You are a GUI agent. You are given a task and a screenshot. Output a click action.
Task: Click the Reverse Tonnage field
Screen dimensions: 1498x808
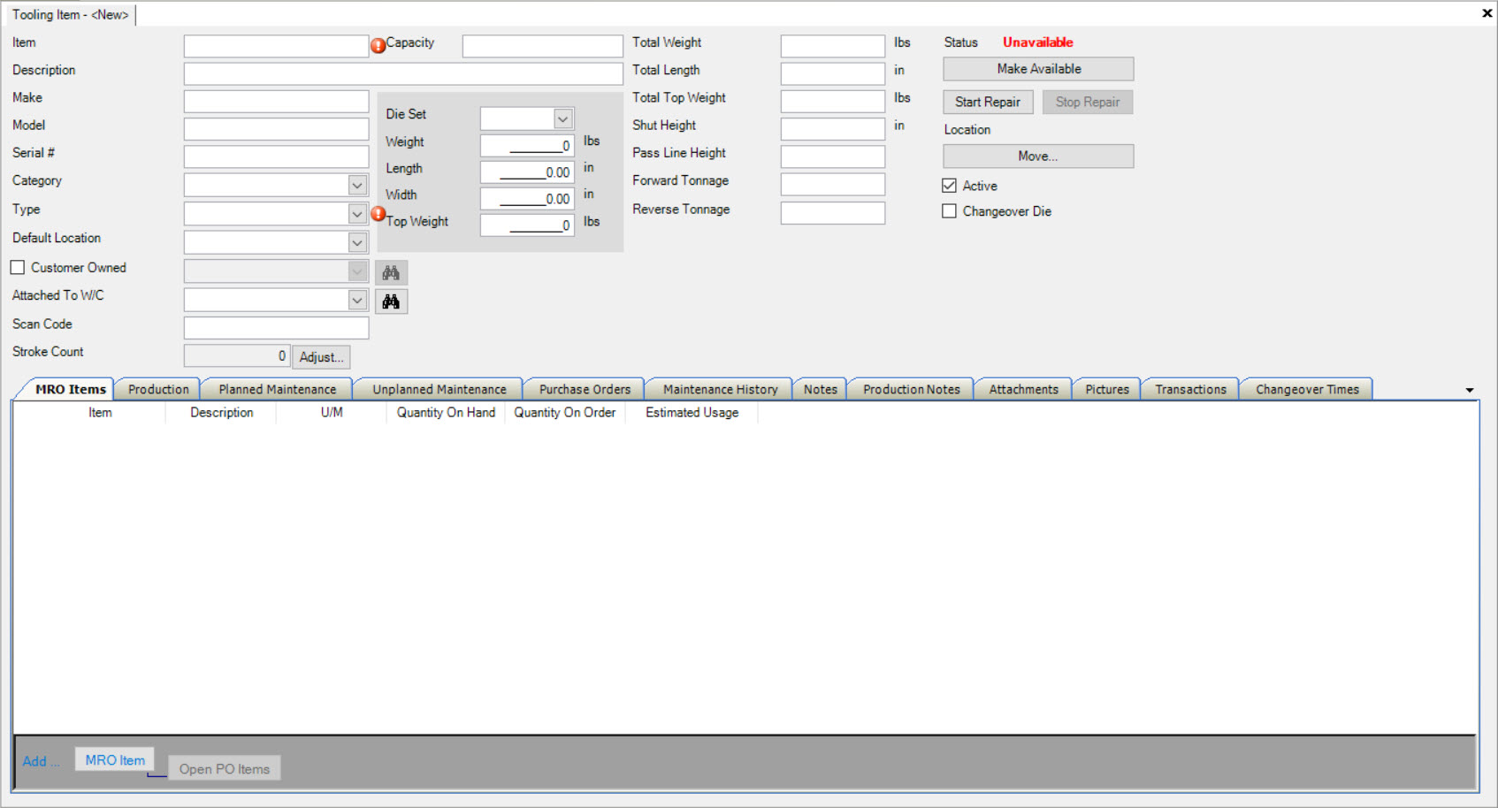pyautogui.click(x=832, y=213)
